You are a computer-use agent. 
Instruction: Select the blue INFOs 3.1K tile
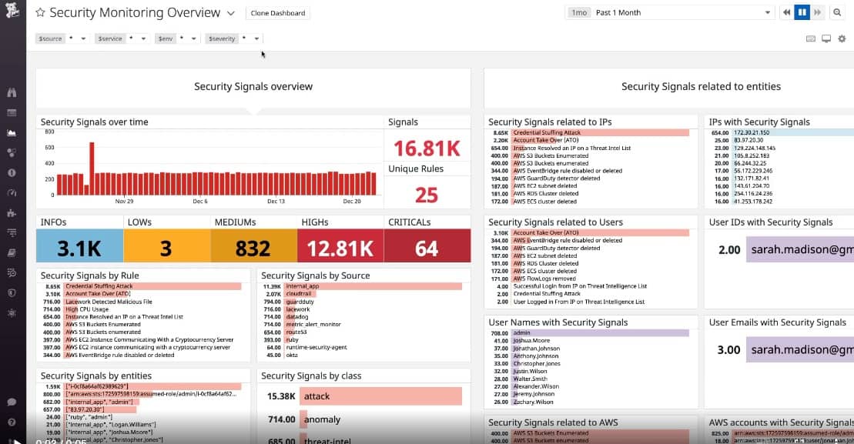coord(79,246)
